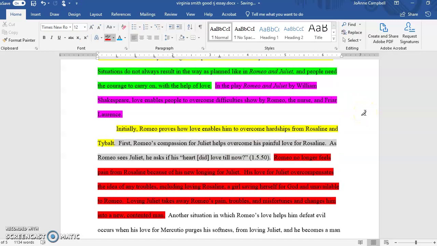Click the Save icon in title bar
This screenshot has height=246, width=437.
point(33,3)
